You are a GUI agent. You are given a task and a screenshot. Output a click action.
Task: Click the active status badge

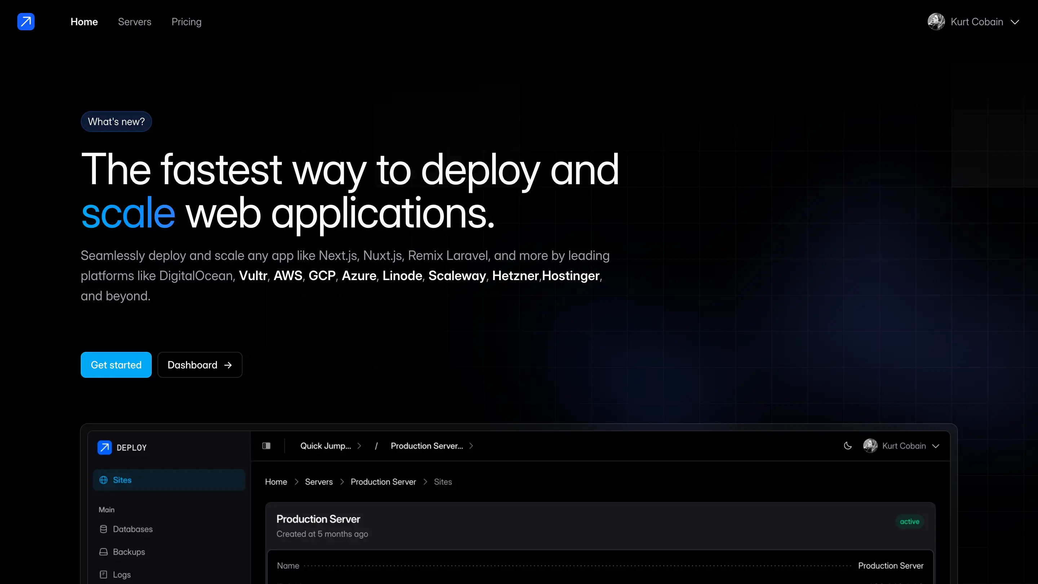click(909, 522)
